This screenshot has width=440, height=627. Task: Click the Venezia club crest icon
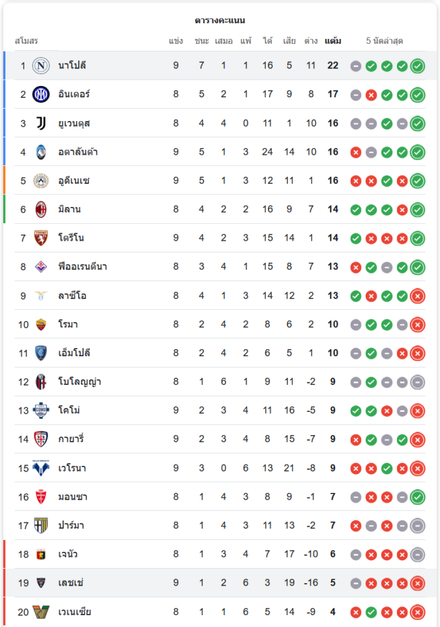pyautogui.click(x=41, y=612)
